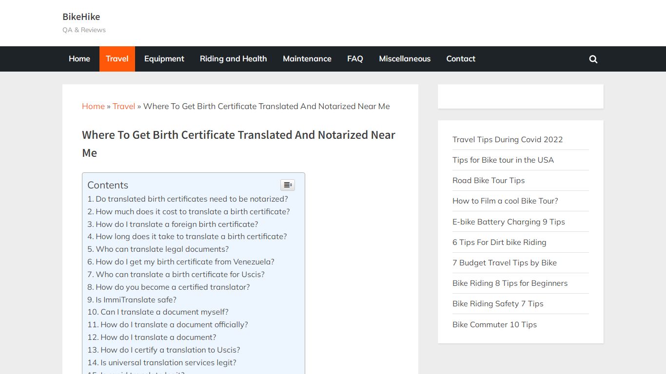The image size is (666, 374).
Task: Go to Home in the navigation menu
Action: tap(79, 59)
